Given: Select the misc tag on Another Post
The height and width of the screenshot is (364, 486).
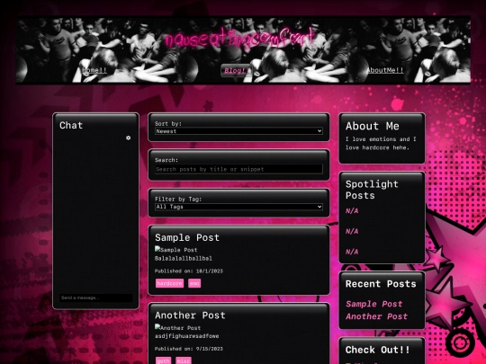Looking at the screenshot, I should [x=184, y=360].
